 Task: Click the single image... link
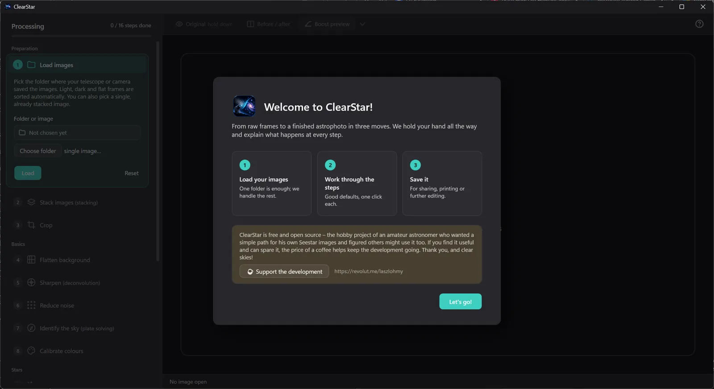[x=83, y=151]
